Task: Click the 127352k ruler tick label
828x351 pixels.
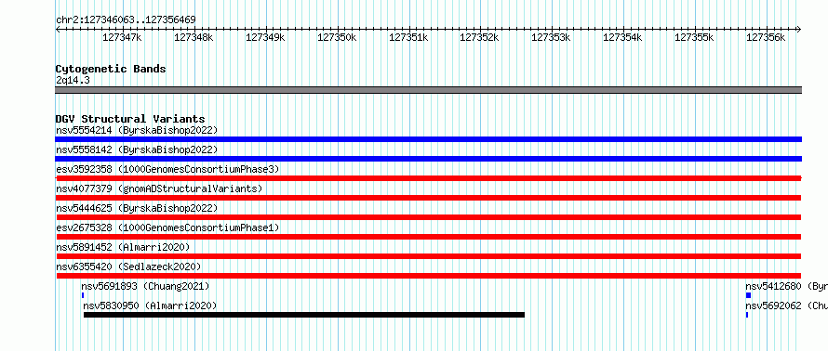Action: tap(479, 38)
